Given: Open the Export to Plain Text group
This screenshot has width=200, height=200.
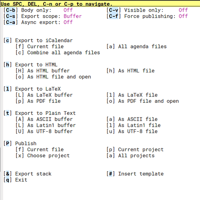Looking at the screenshot, I should click(40, 113).
